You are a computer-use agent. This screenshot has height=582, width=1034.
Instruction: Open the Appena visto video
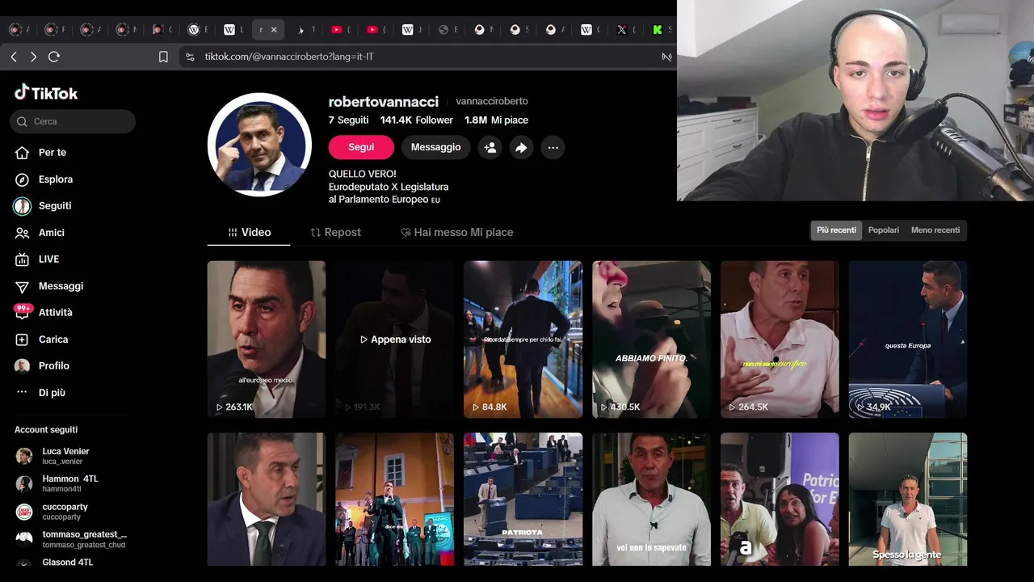coord(395,339)
